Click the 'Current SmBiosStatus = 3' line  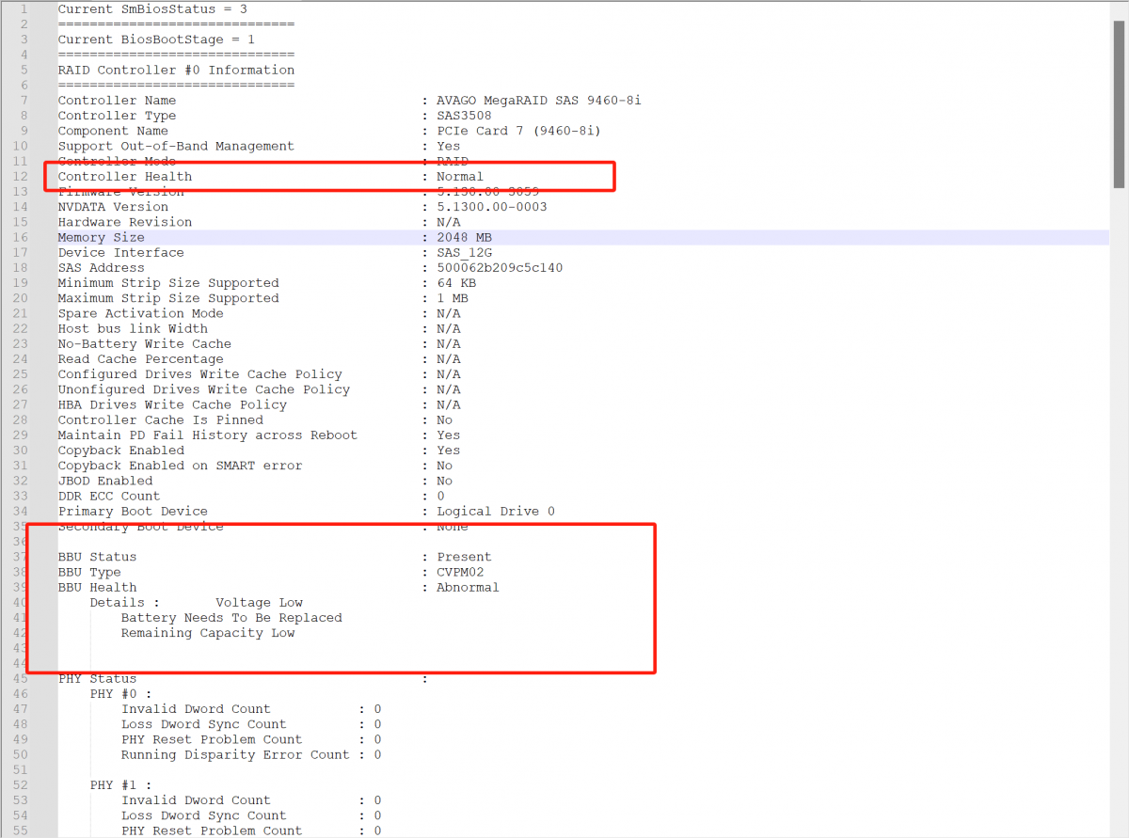(x=152, y=9)
